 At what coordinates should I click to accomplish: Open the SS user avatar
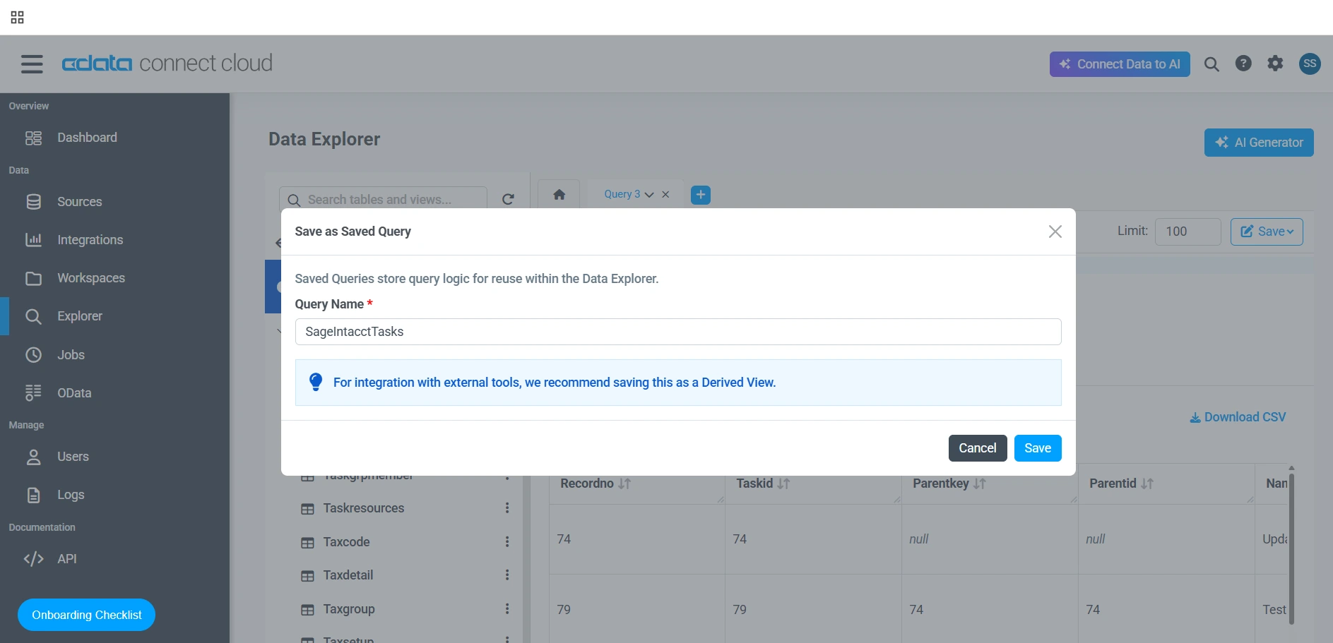(1310, 64)
